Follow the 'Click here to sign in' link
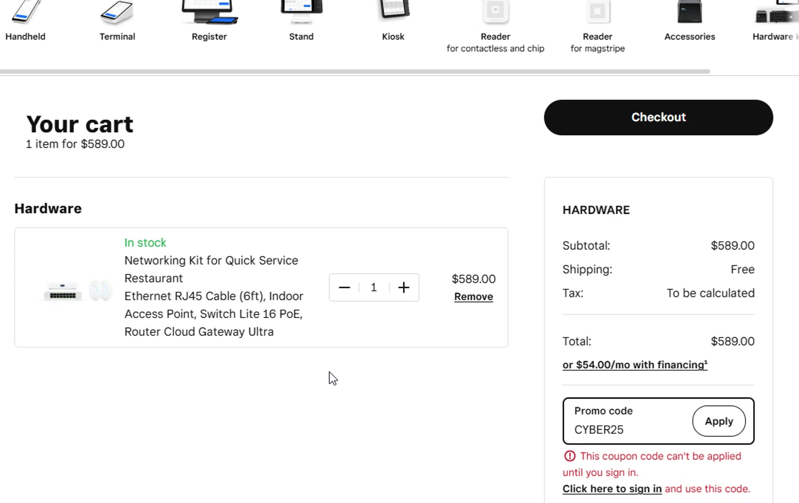 (612, 489)
